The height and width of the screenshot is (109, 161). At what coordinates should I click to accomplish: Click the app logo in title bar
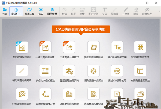click(3, 3)
